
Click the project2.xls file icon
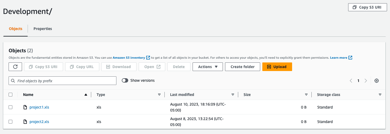click(x=25, y=122)
